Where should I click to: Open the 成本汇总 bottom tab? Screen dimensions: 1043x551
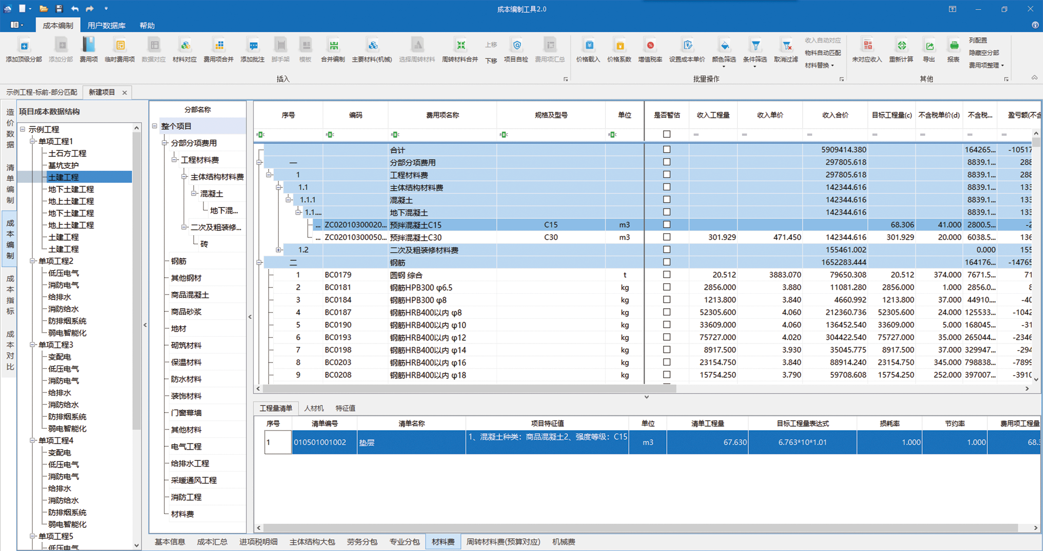coord(212,542)
